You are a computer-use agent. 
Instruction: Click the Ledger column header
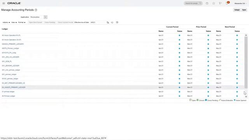[x=5, y=29]
